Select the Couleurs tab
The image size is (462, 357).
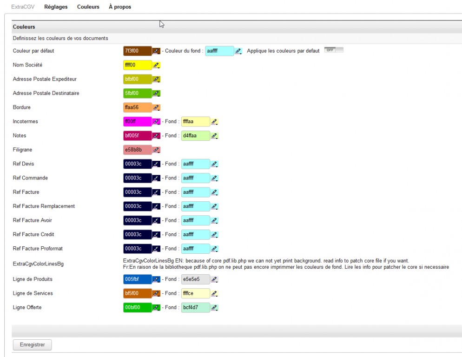[x=88, y=7]
